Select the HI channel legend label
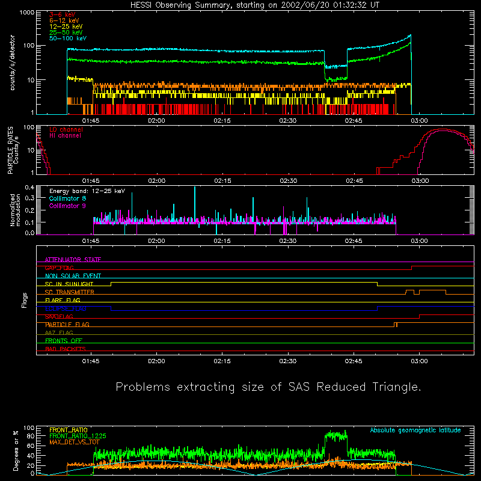The width and height of the screenshot is (481, 481). point(65,136)
